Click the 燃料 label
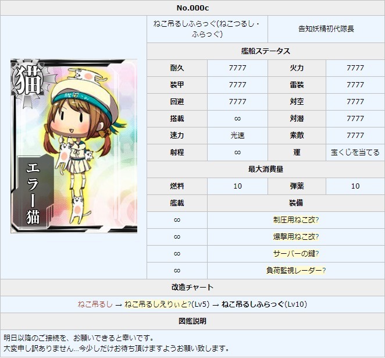The height and width of the screenshot is (358, 385). coord(177,186)
